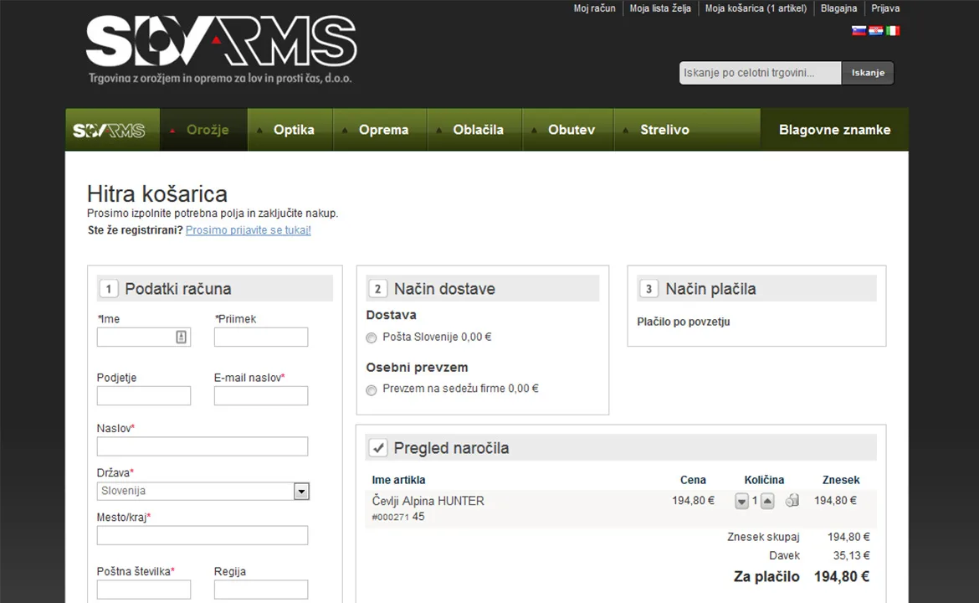Decrease quantity of Čevlji Alpina HUNTER
Screen dimensions: 979x603
pyautogui.click(x=741, y=501)
